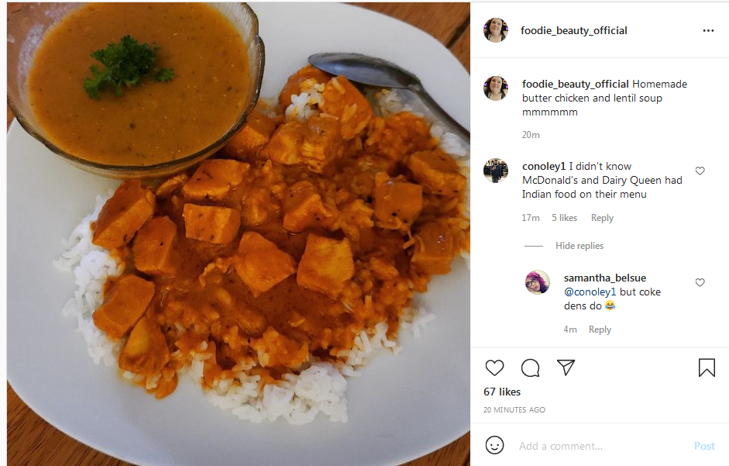Open the three-dot more options menu
The width and height of the screenshot is (729, 466).
point(708,31)
